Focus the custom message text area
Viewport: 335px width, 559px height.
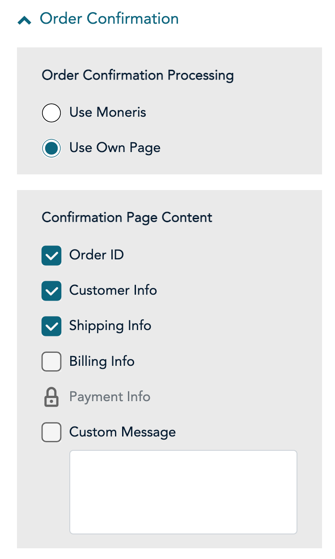(183, 492)
